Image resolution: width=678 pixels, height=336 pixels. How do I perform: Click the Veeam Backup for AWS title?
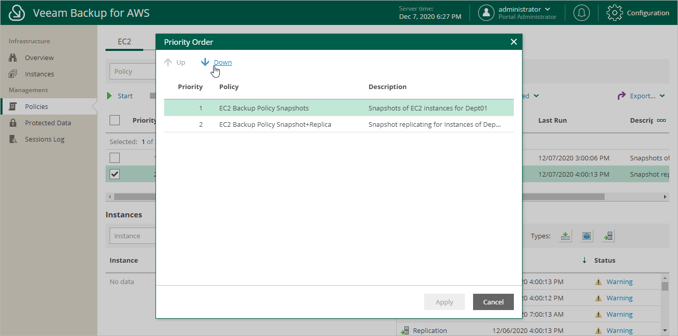point(91,13)
